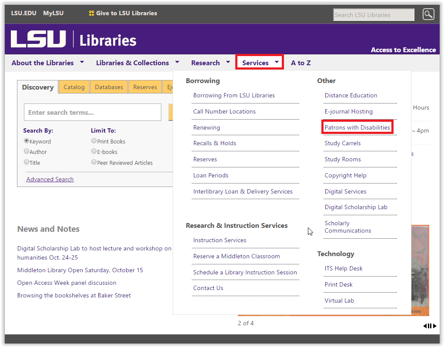The height and width of the screenshot is (347, 444).
Task: Open Loan Periods
Action: coord(210,176)
